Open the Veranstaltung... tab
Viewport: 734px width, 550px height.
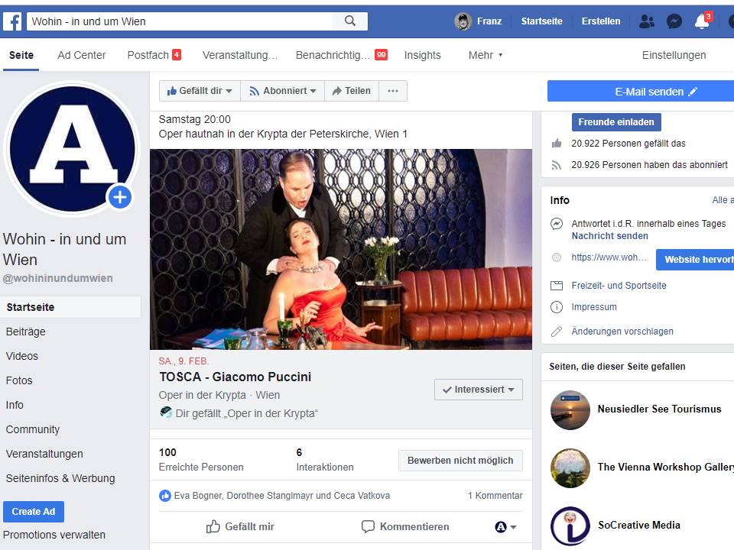240,55
